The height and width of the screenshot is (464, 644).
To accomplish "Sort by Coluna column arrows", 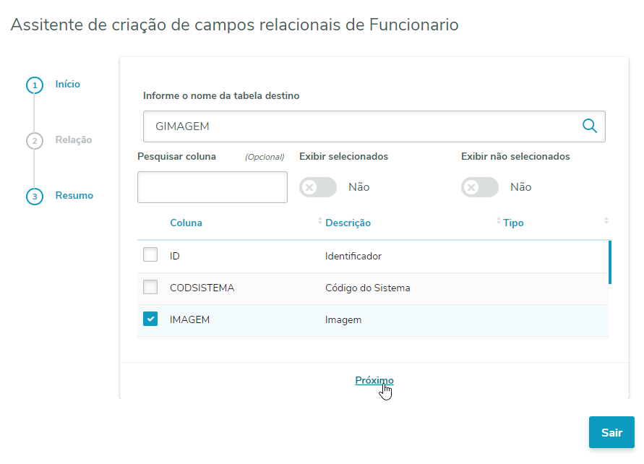I will tap(320, 222).
